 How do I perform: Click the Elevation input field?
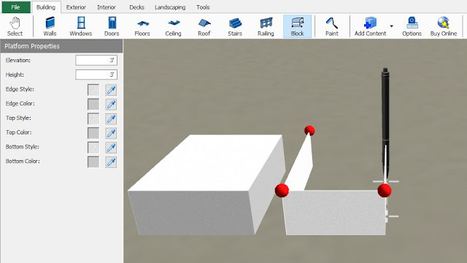(96, 60)
